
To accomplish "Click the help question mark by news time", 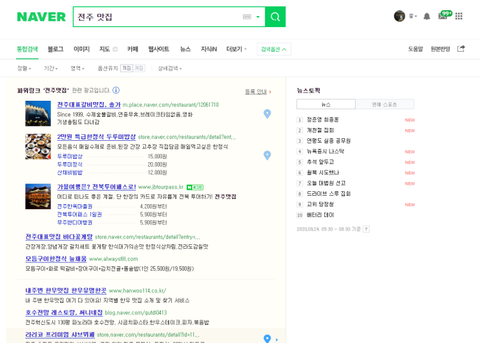I will click(x=366, y=229).
